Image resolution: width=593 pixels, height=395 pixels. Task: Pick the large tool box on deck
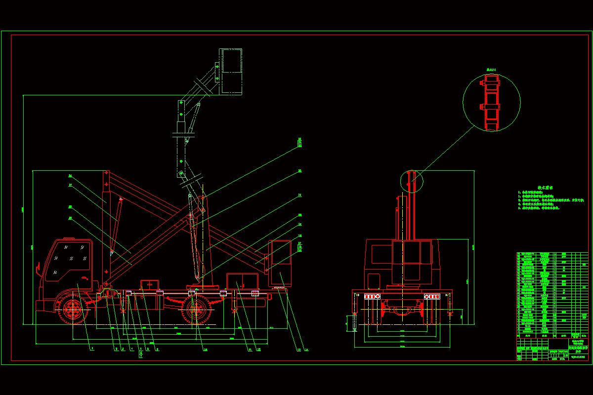pos(242,281)
